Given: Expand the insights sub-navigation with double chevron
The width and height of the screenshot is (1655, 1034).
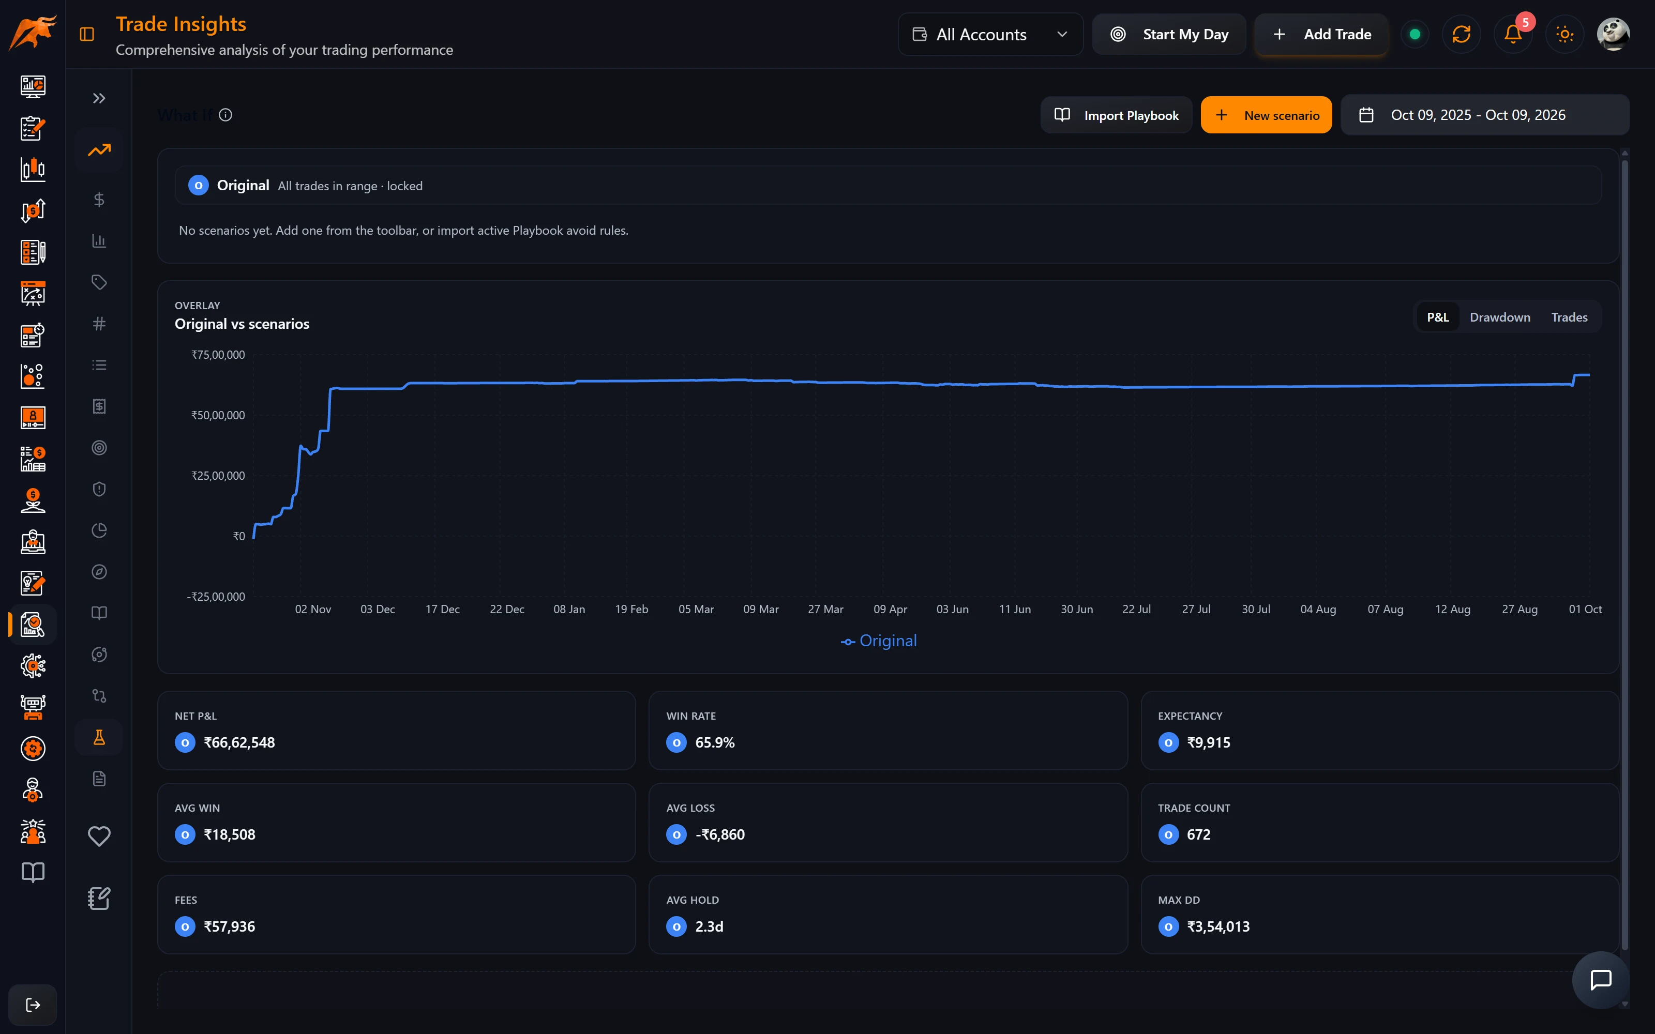Looking at the screenshot, I should pyautogui.click(x=99, y=98).
